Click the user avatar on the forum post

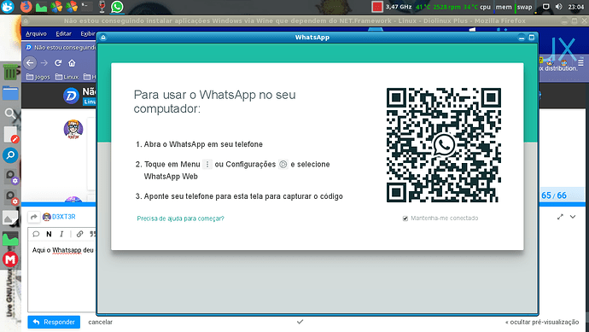point(73,129)
